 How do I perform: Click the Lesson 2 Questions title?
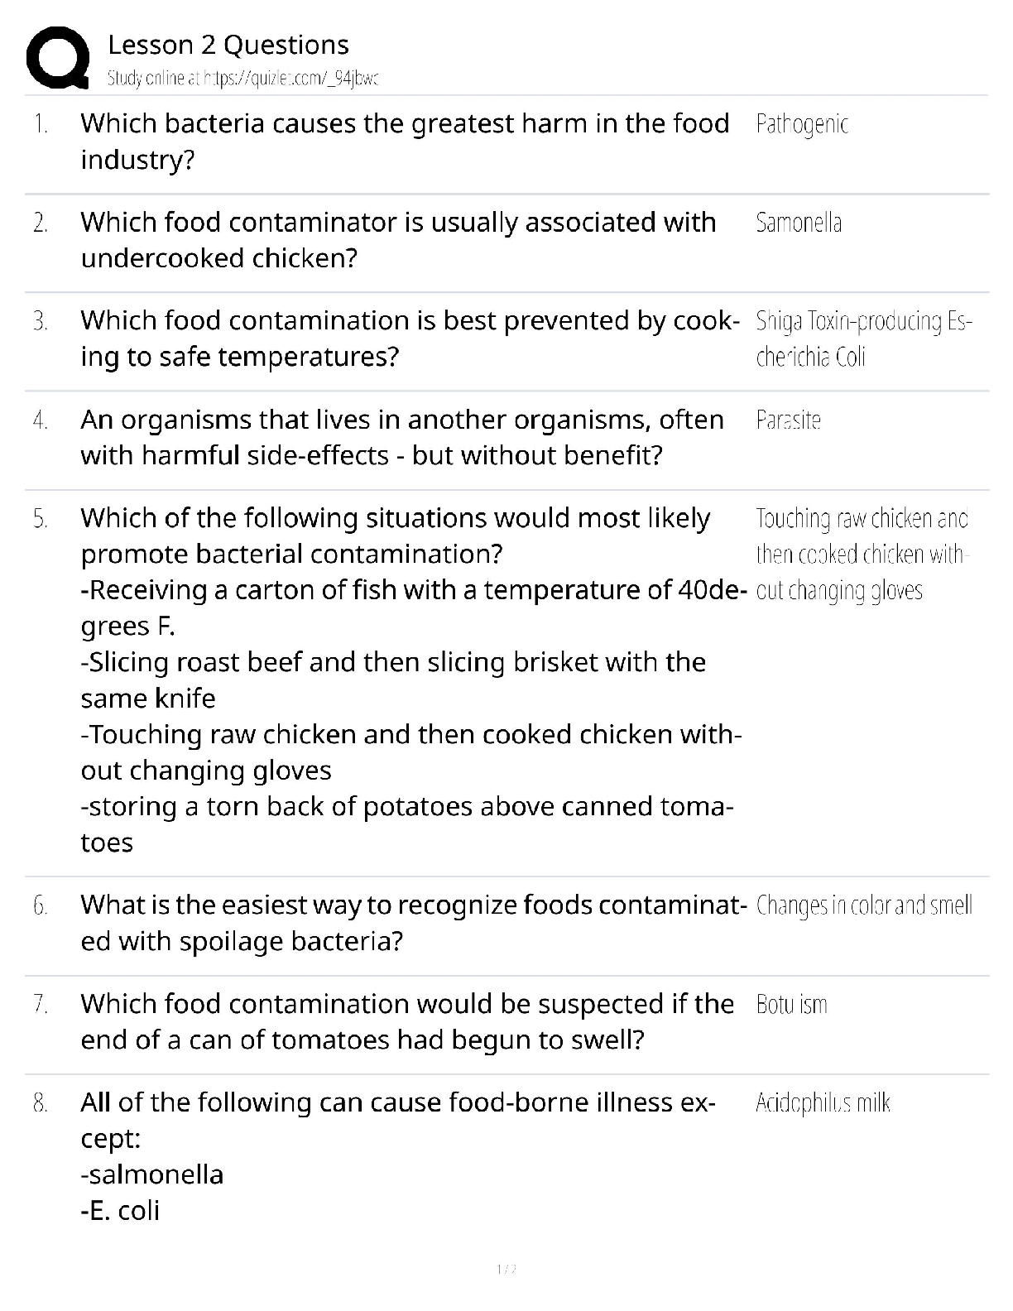pos(228,45)
